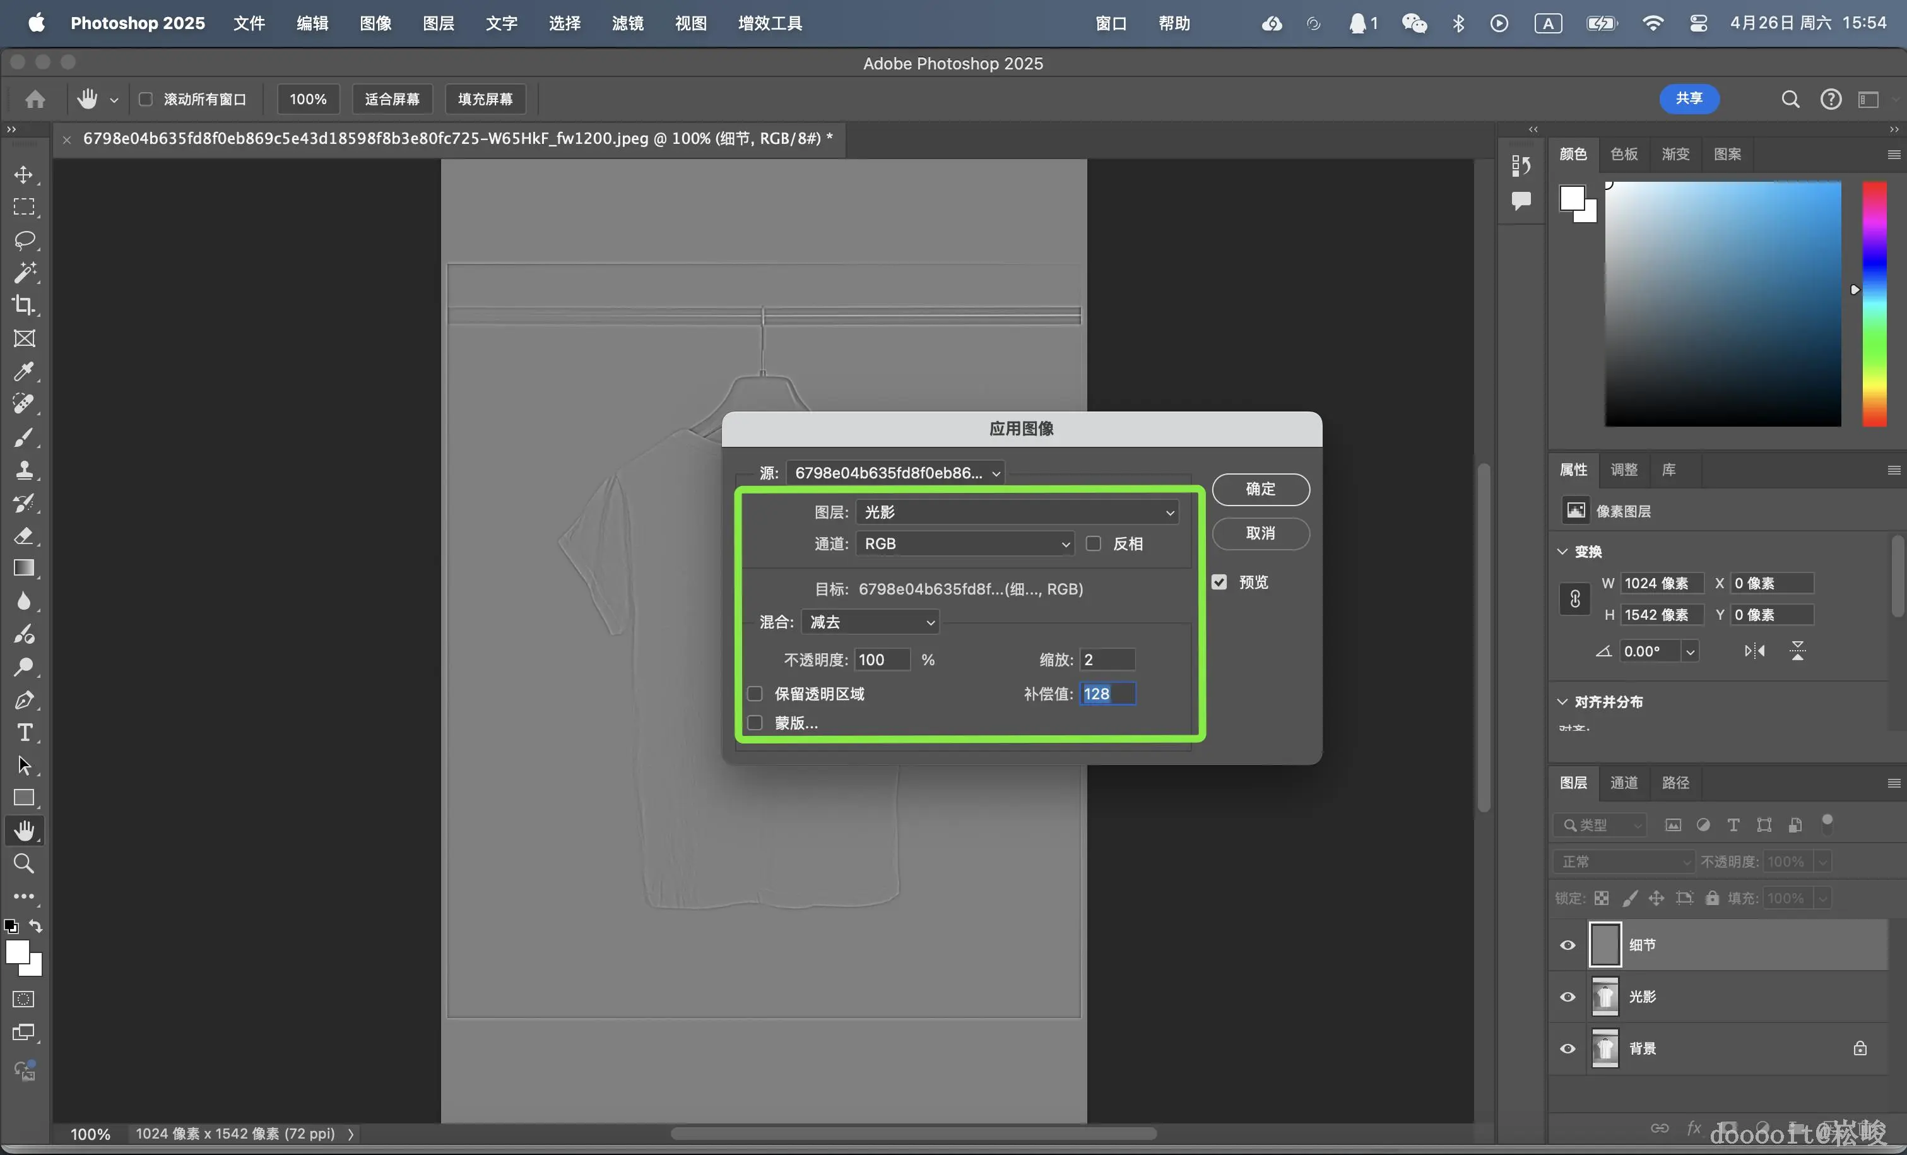The width and height of the screenshot is (1907, 1155).
Task: Open the 图层 dropdown showing 光影
Action: click(x=1017, y=512)
